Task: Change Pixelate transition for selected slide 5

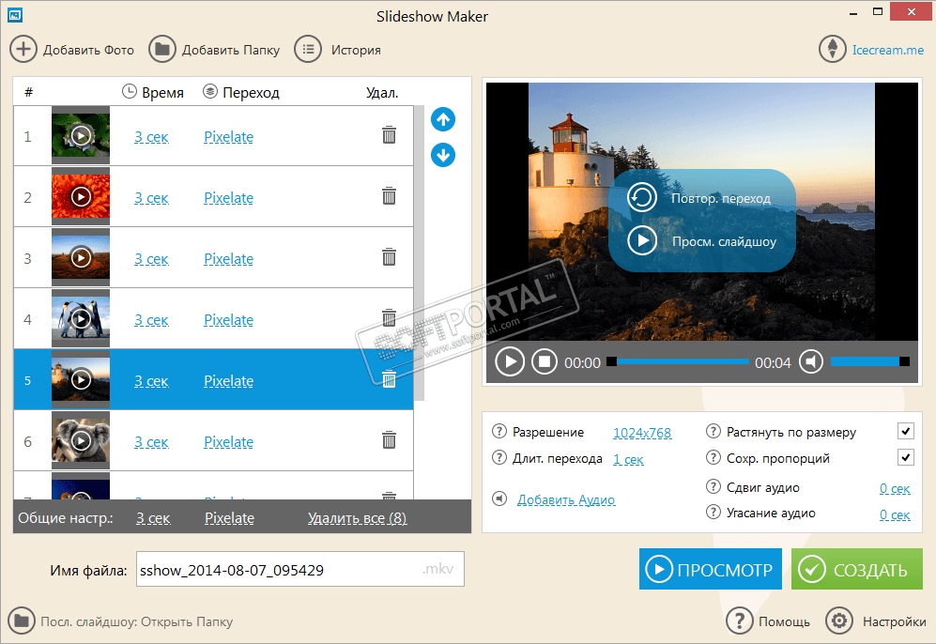Action: (x=229, y=381)
